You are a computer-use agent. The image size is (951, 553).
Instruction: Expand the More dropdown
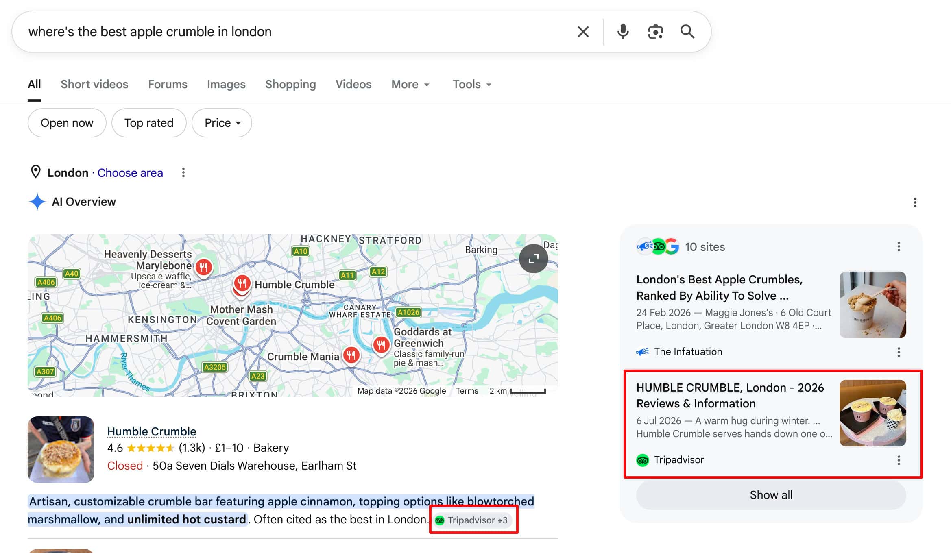tap(410, 84)
